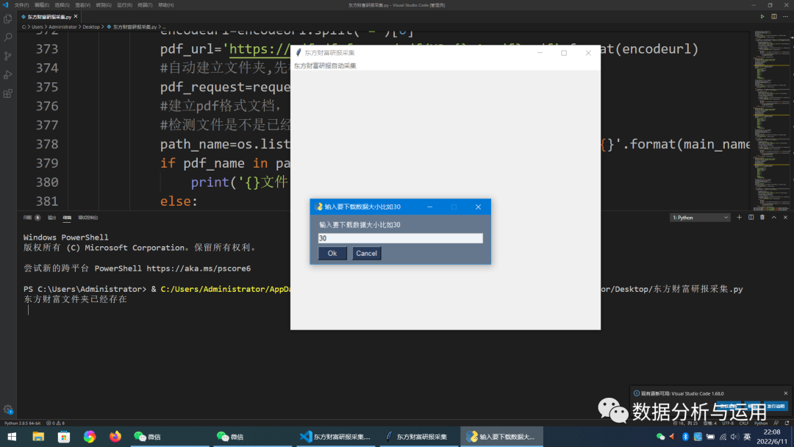Click the 英 input method indicator

(x=747, y=437)
